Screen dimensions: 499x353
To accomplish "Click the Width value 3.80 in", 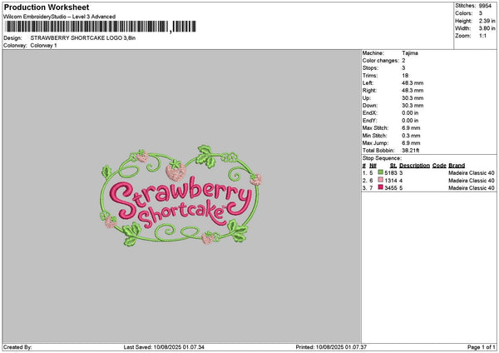I will [x=487, y=28].
